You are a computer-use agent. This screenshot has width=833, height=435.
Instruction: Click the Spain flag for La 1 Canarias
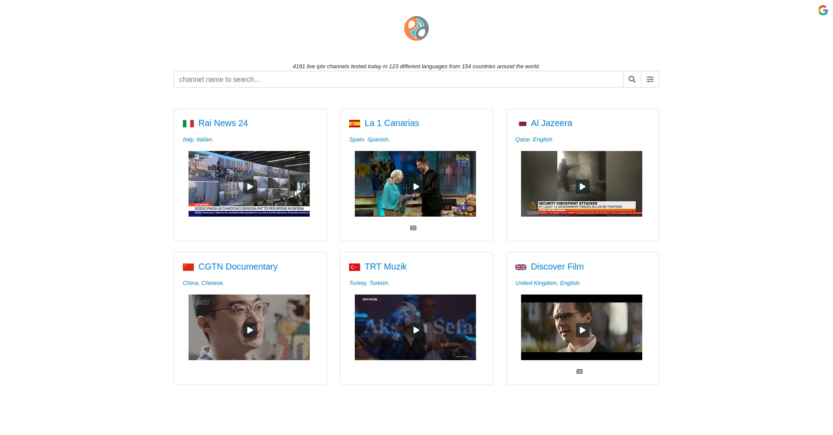click(355, 123)
